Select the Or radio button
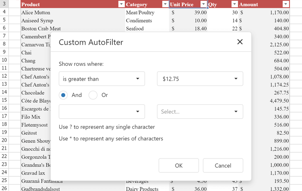The width and height of the screenshot is (302, 191). point(93,95)
